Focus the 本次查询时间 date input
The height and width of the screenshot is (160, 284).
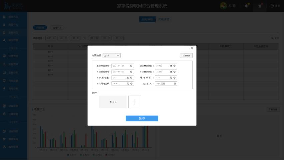tap(123, 72)
